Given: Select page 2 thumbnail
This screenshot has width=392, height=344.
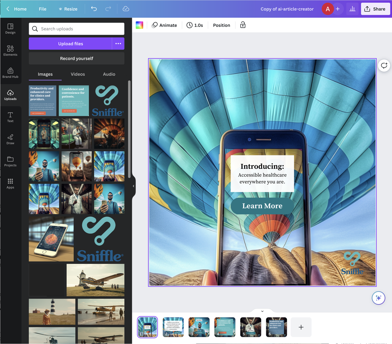Looking at the screenshot, I should (x=173, y=327).
